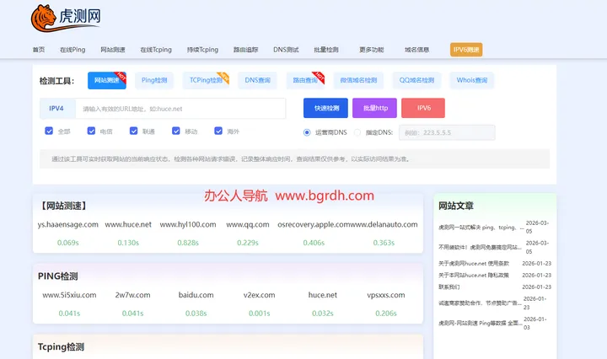Open www.5i5xiu.com under PING检测
Screen dimensions: 607x359
tap(69, 295)
